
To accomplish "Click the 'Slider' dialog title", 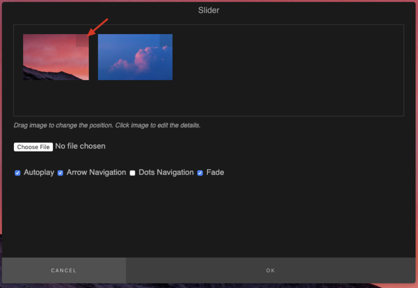I will point(209,10).
